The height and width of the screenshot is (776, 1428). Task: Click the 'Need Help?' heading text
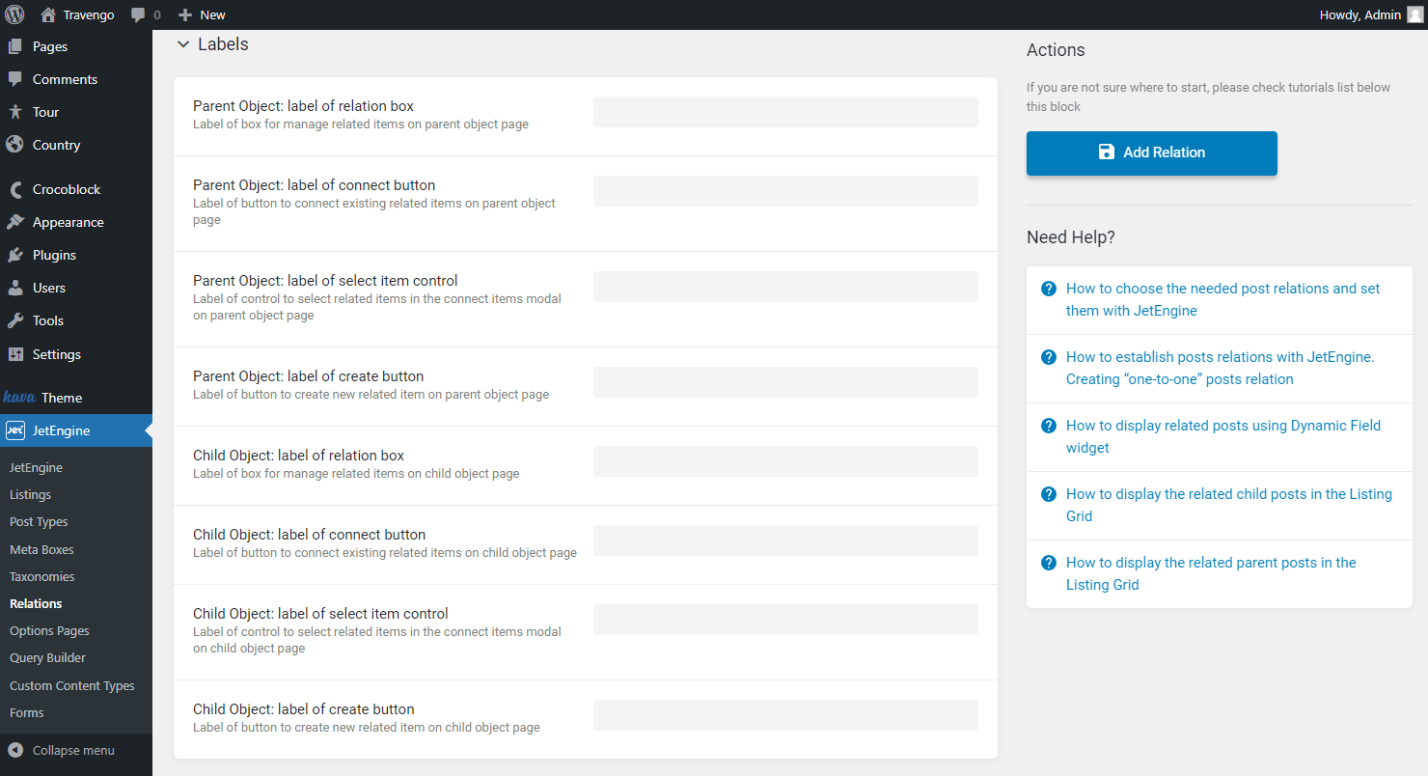click(x=1071, y=237)
